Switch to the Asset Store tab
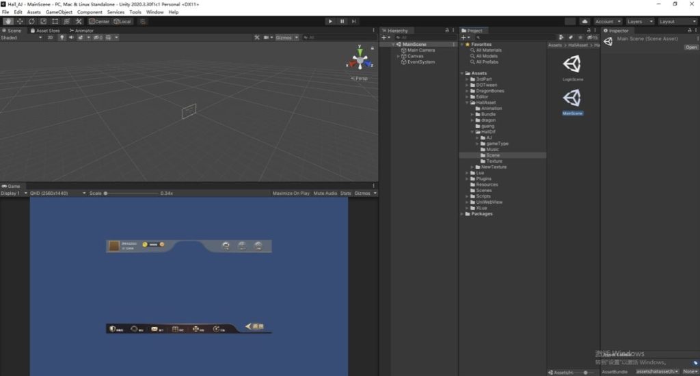 tap(47, 31)
